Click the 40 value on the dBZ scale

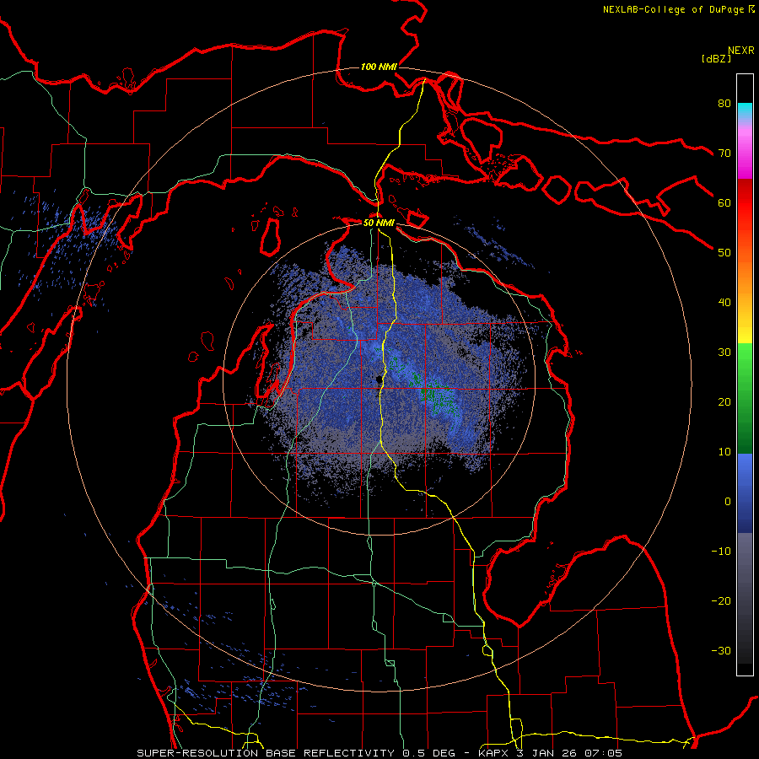coord(724,303)
